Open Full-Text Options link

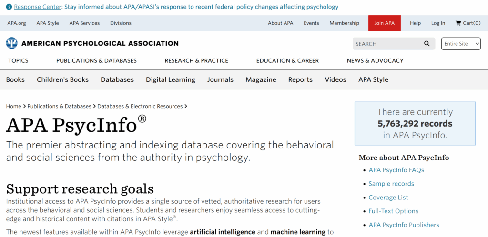[x=393, y=211]
